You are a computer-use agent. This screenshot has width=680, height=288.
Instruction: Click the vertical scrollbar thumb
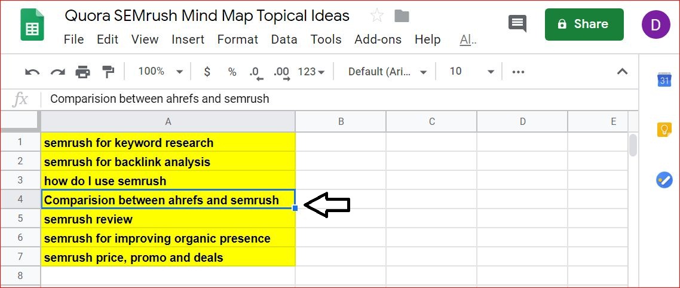pos(633,145)
